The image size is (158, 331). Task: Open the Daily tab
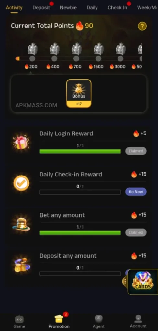click(92, 8)
